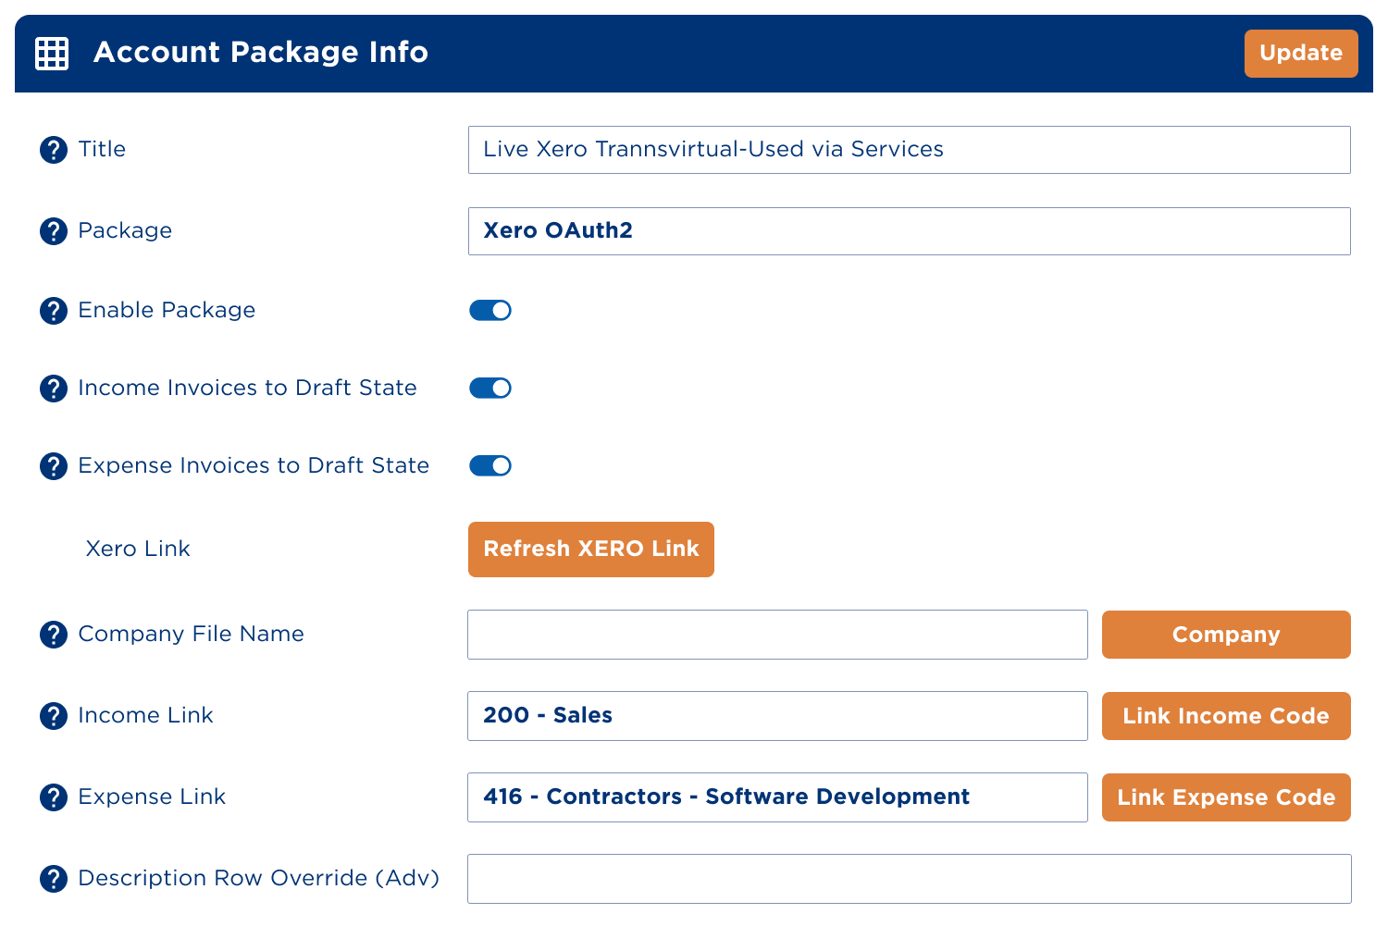The image size is (1388, 951).
Task: Toggle the Enable Package switch
Action: coord(490,310)
